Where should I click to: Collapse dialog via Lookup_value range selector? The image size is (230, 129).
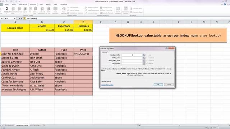click(x=144, y=55)
